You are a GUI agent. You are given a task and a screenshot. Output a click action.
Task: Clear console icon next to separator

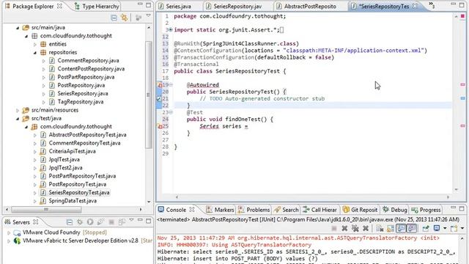pos(380,229)
